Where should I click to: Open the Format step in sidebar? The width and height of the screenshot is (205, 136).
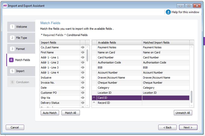click(x=21, y=49)
